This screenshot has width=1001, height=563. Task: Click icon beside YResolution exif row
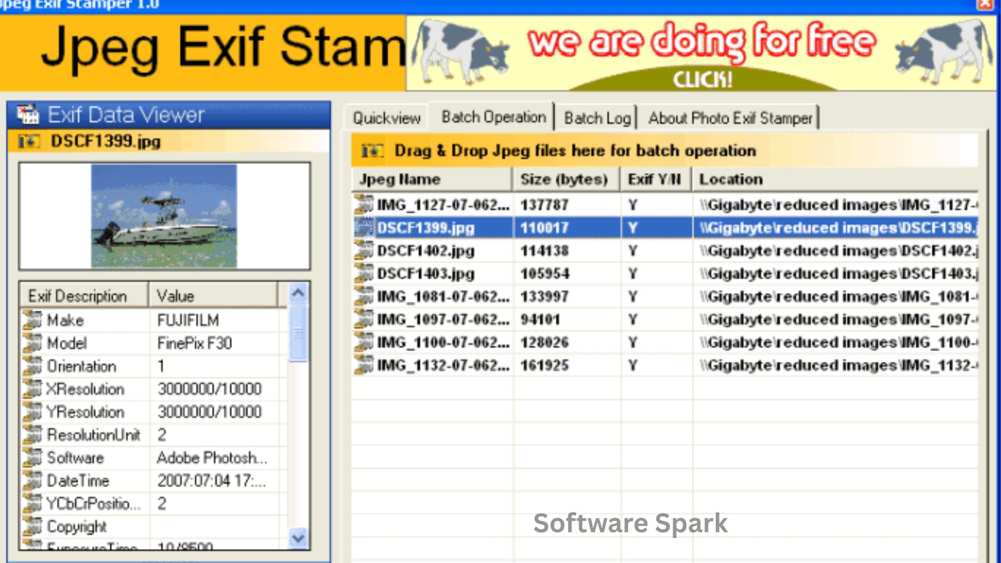(x=32, y=412)
